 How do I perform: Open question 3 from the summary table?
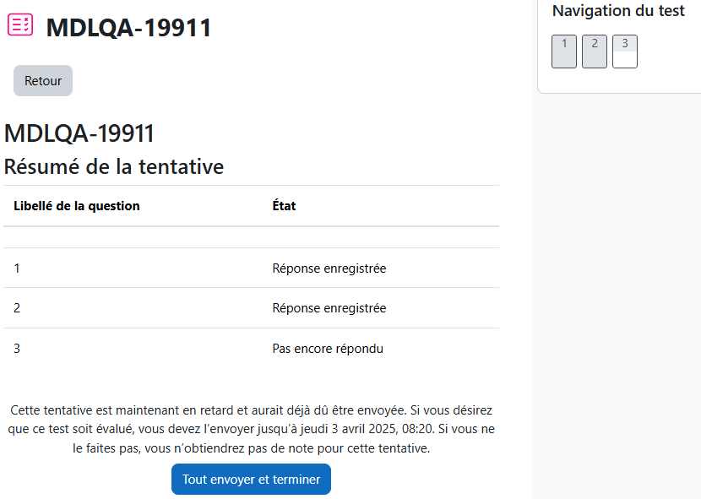(17, 349)
